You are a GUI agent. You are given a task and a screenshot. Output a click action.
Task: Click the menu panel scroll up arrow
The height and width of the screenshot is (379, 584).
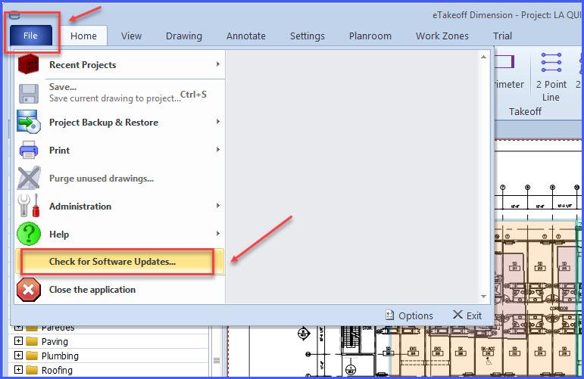point(483,57)
